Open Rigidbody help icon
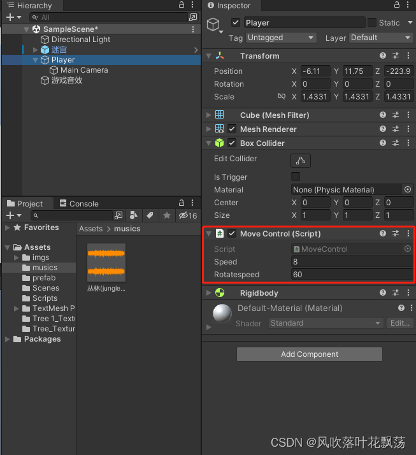This screenshot has height=455, width=416. point(383,292)
